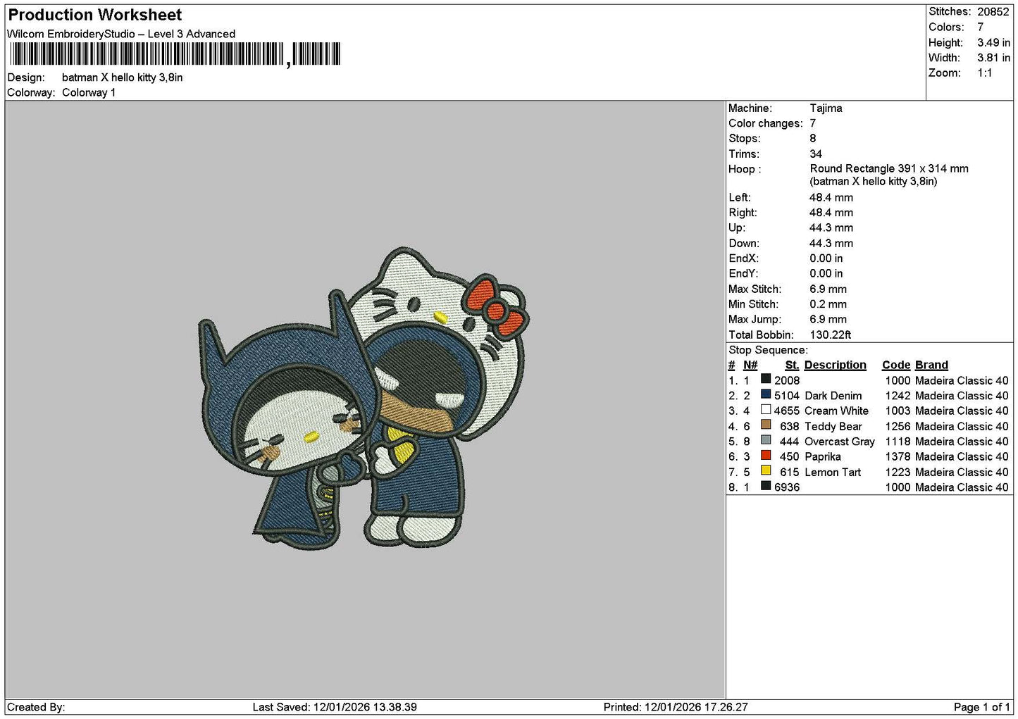This screenshot has height=719, width=1018.
Task: Click the black swatch for thread 2008
Action: click(x=766, y=380)
